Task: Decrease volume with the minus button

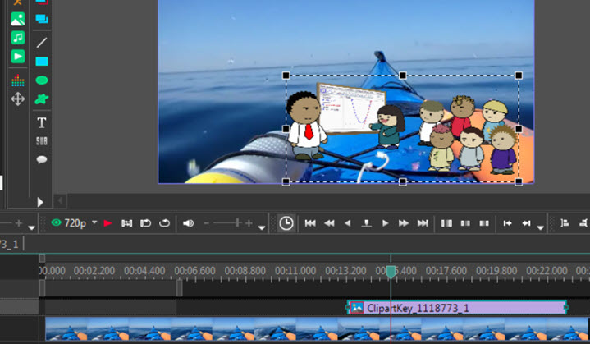Action: (206, 223)
